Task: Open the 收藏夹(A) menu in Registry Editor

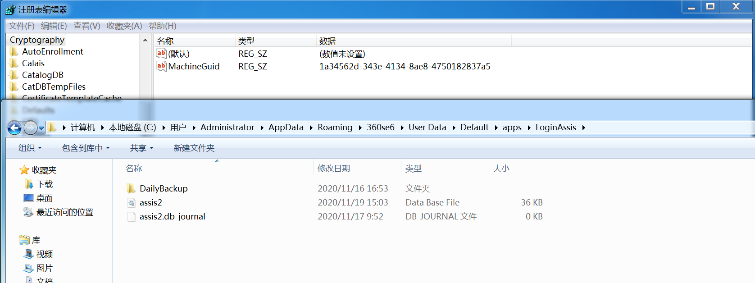Action: (x=124, y=26)
